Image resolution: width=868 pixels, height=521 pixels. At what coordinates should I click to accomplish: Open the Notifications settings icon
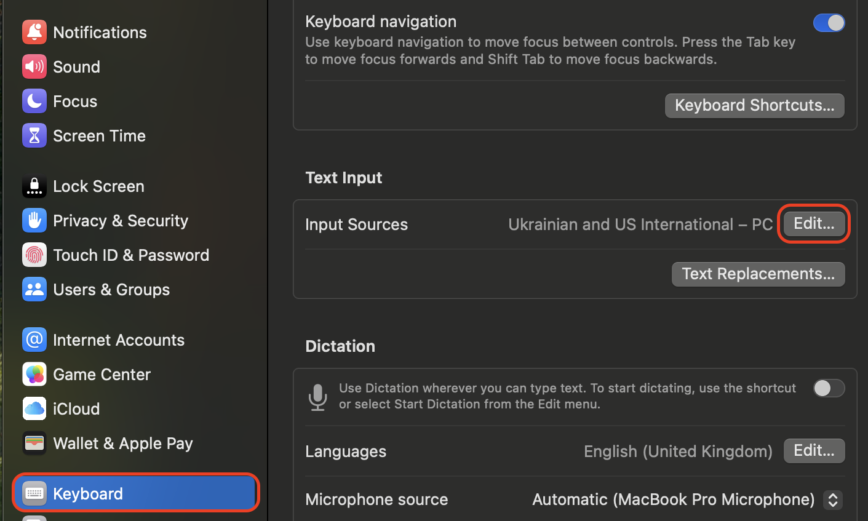(34, 32)
